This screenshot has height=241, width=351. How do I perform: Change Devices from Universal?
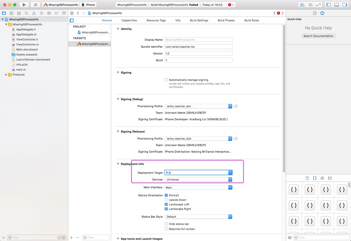click(230, 179)
